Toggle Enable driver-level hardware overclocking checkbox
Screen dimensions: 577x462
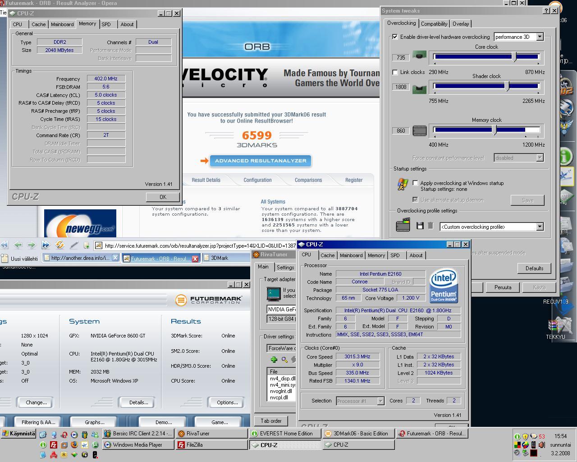(x=395, y=37)
